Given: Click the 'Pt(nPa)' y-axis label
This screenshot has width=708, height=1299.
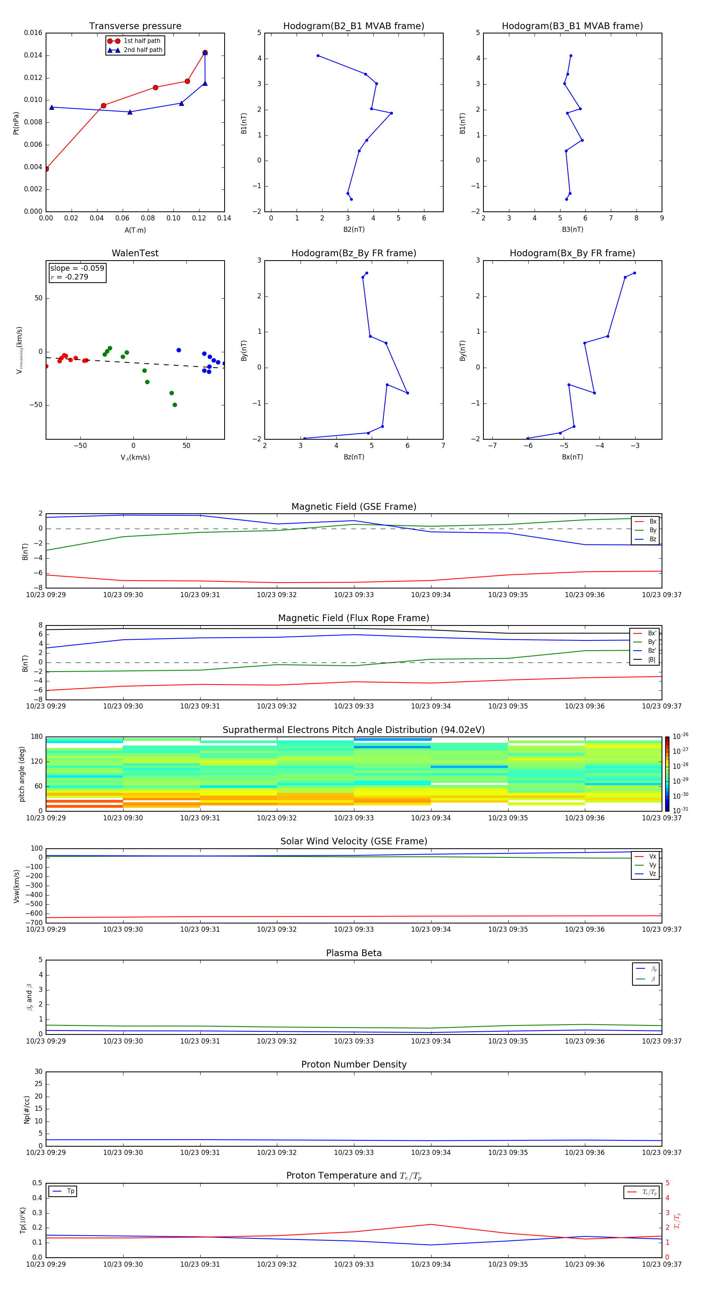Looking at the screenshot, I should pos(16,123).
